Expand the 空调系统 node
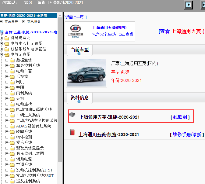This screenshot has height=184, width=205. coord(7,165)
